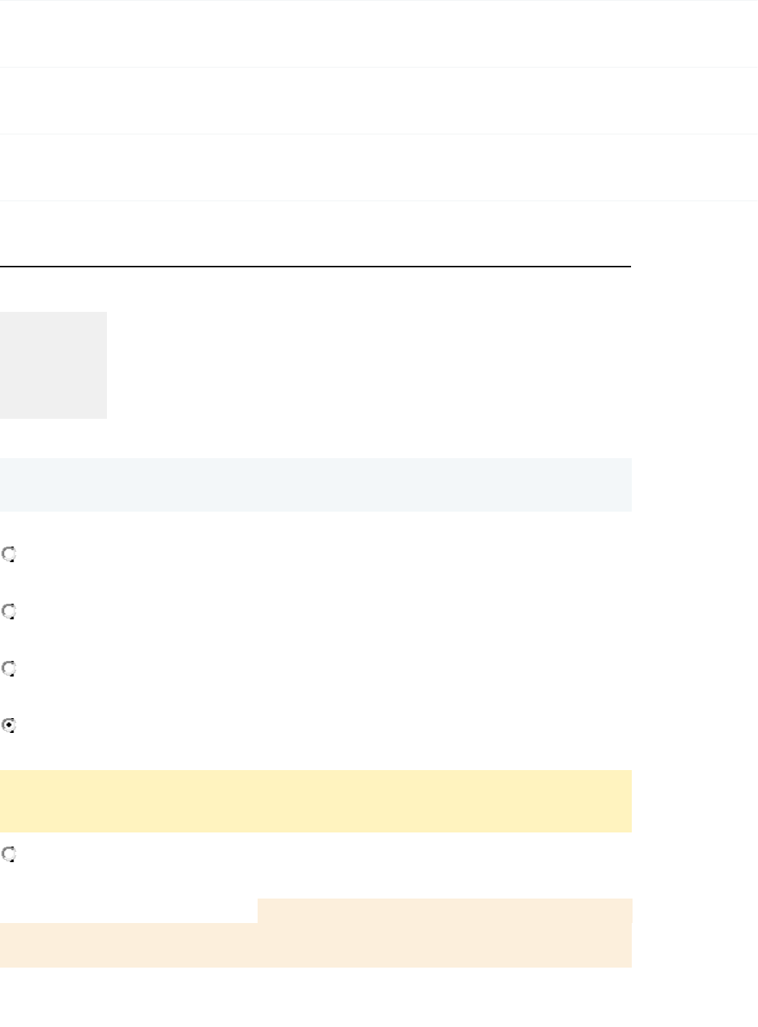Select the first blank row at the top

click(x=379, y=33)
